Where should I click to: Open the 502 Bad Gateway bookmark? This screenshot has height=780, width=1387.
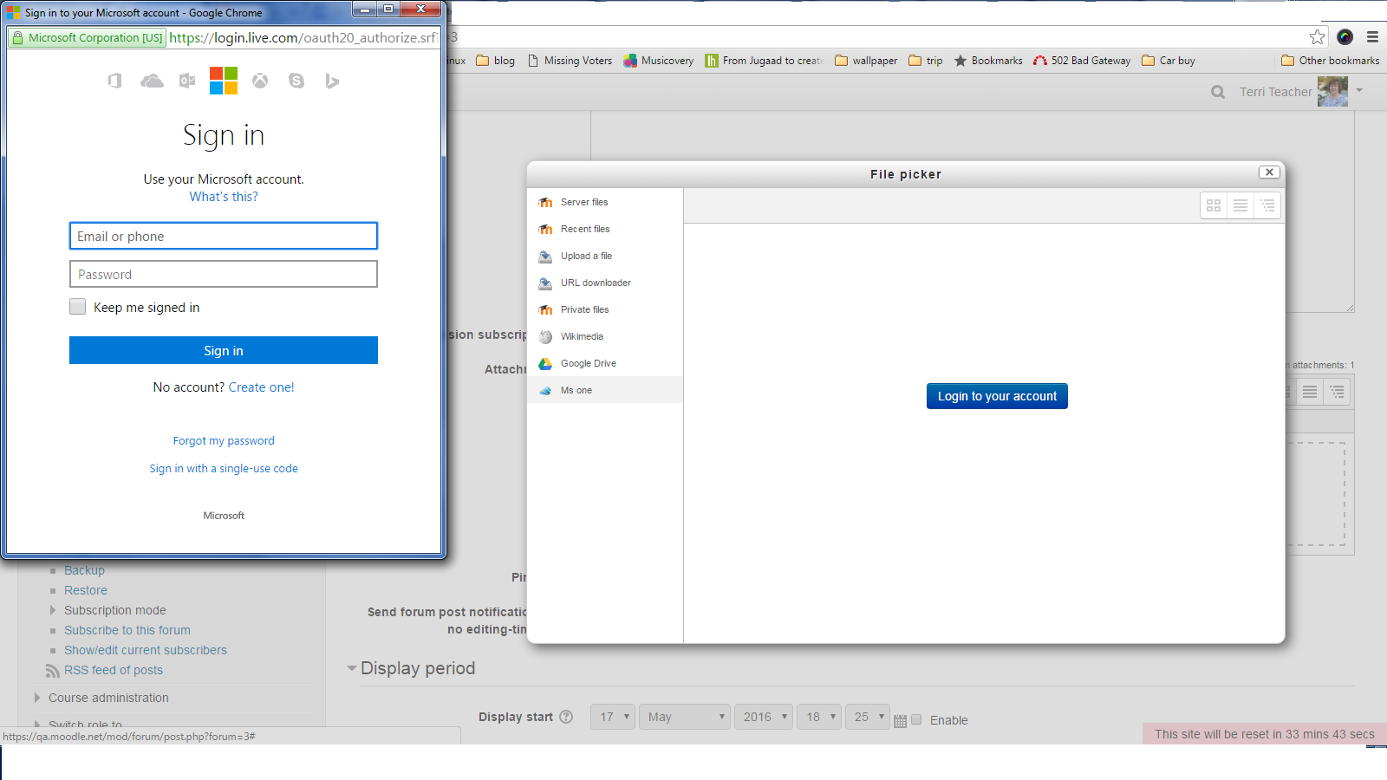[x=1082, y=61]
